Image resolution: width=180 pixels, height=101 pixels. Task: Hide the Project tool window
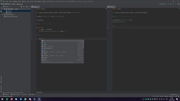[x=29, y=7]
